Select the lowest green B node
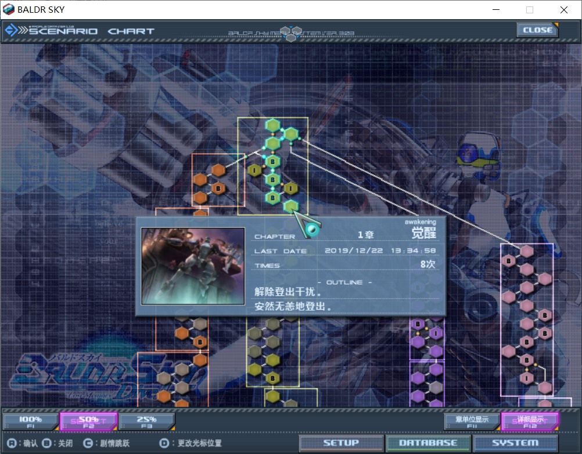Image resolution: width=582 pixels, height=454 pixels. 273,198
